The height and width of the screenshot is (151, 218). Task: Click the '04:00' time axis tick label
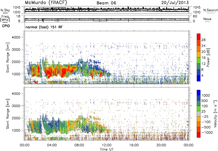point(52,145)
